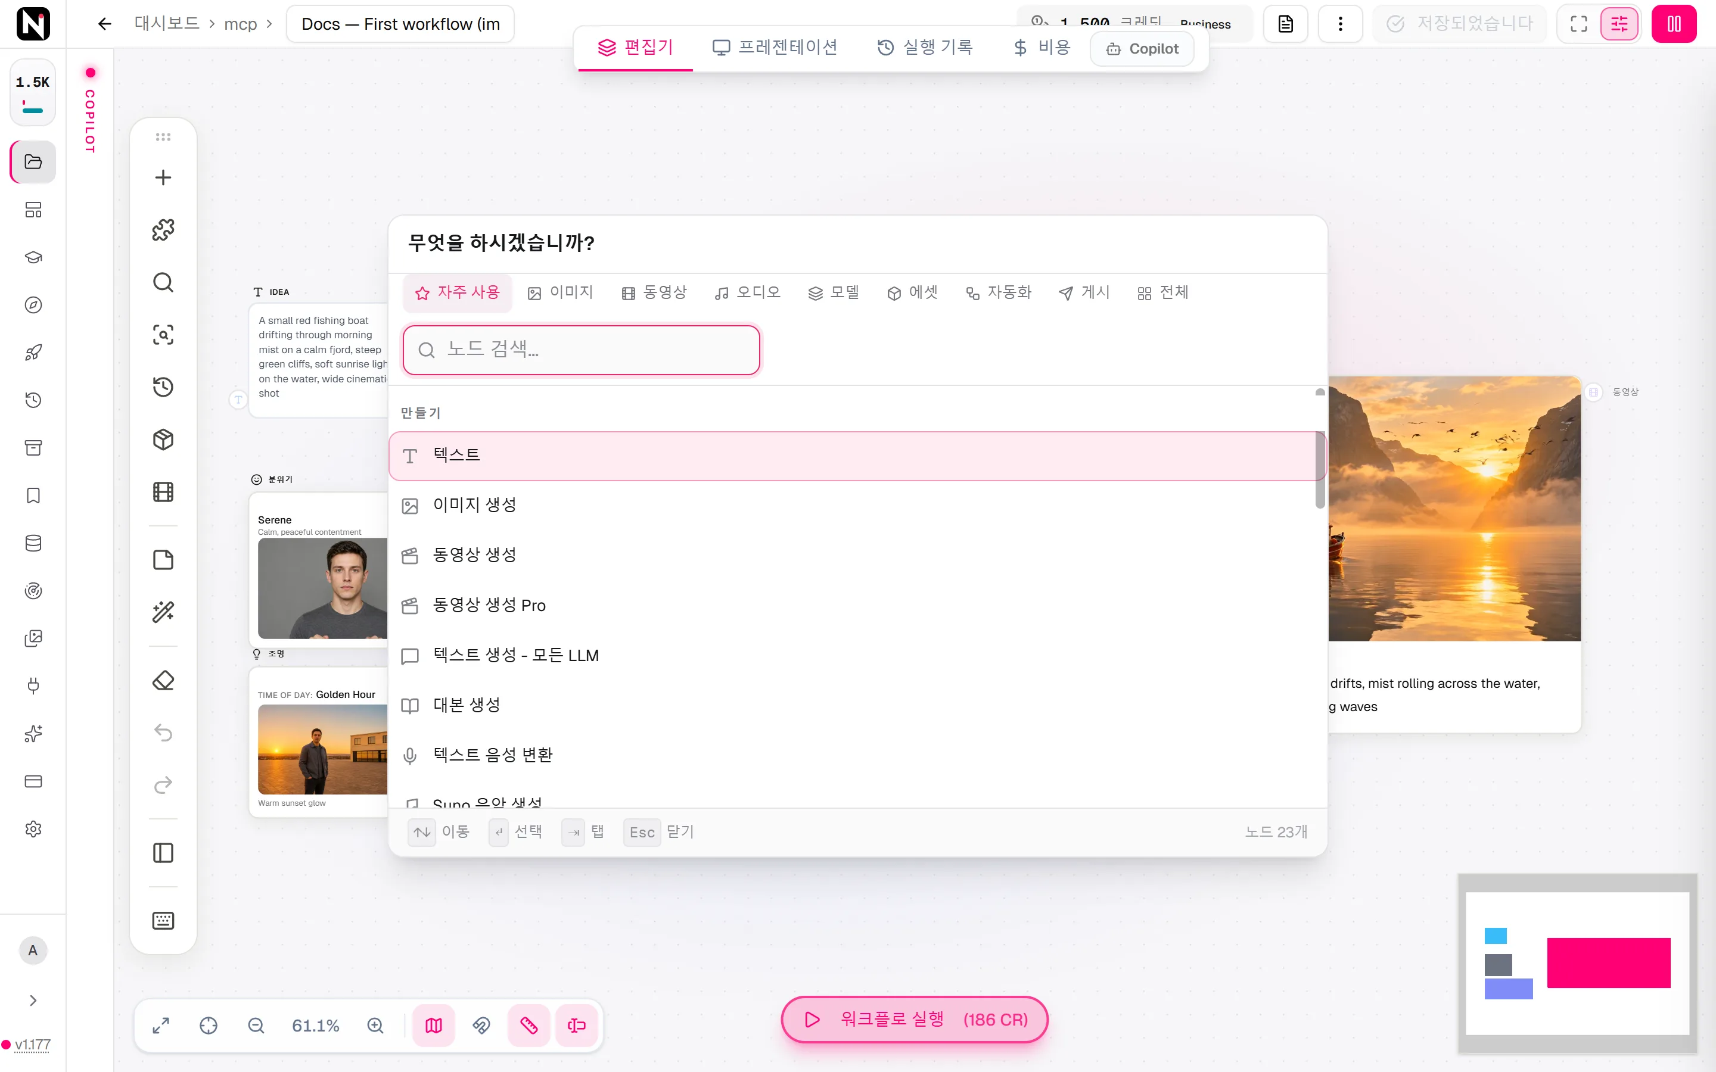Click the magnifier search tool in the canvas toolbar
Screen dimensions: 1716x1072
163,282
